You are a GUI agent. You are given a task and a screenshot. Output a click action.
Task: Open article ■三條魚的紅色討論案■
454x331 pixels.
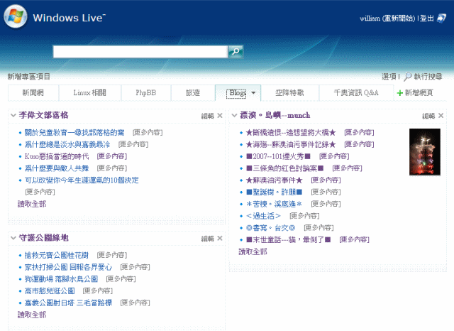point(284,168)
